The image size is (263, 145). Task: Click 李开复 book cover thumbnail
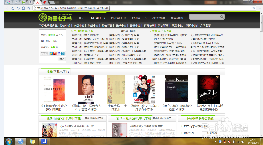pos(86,90)
